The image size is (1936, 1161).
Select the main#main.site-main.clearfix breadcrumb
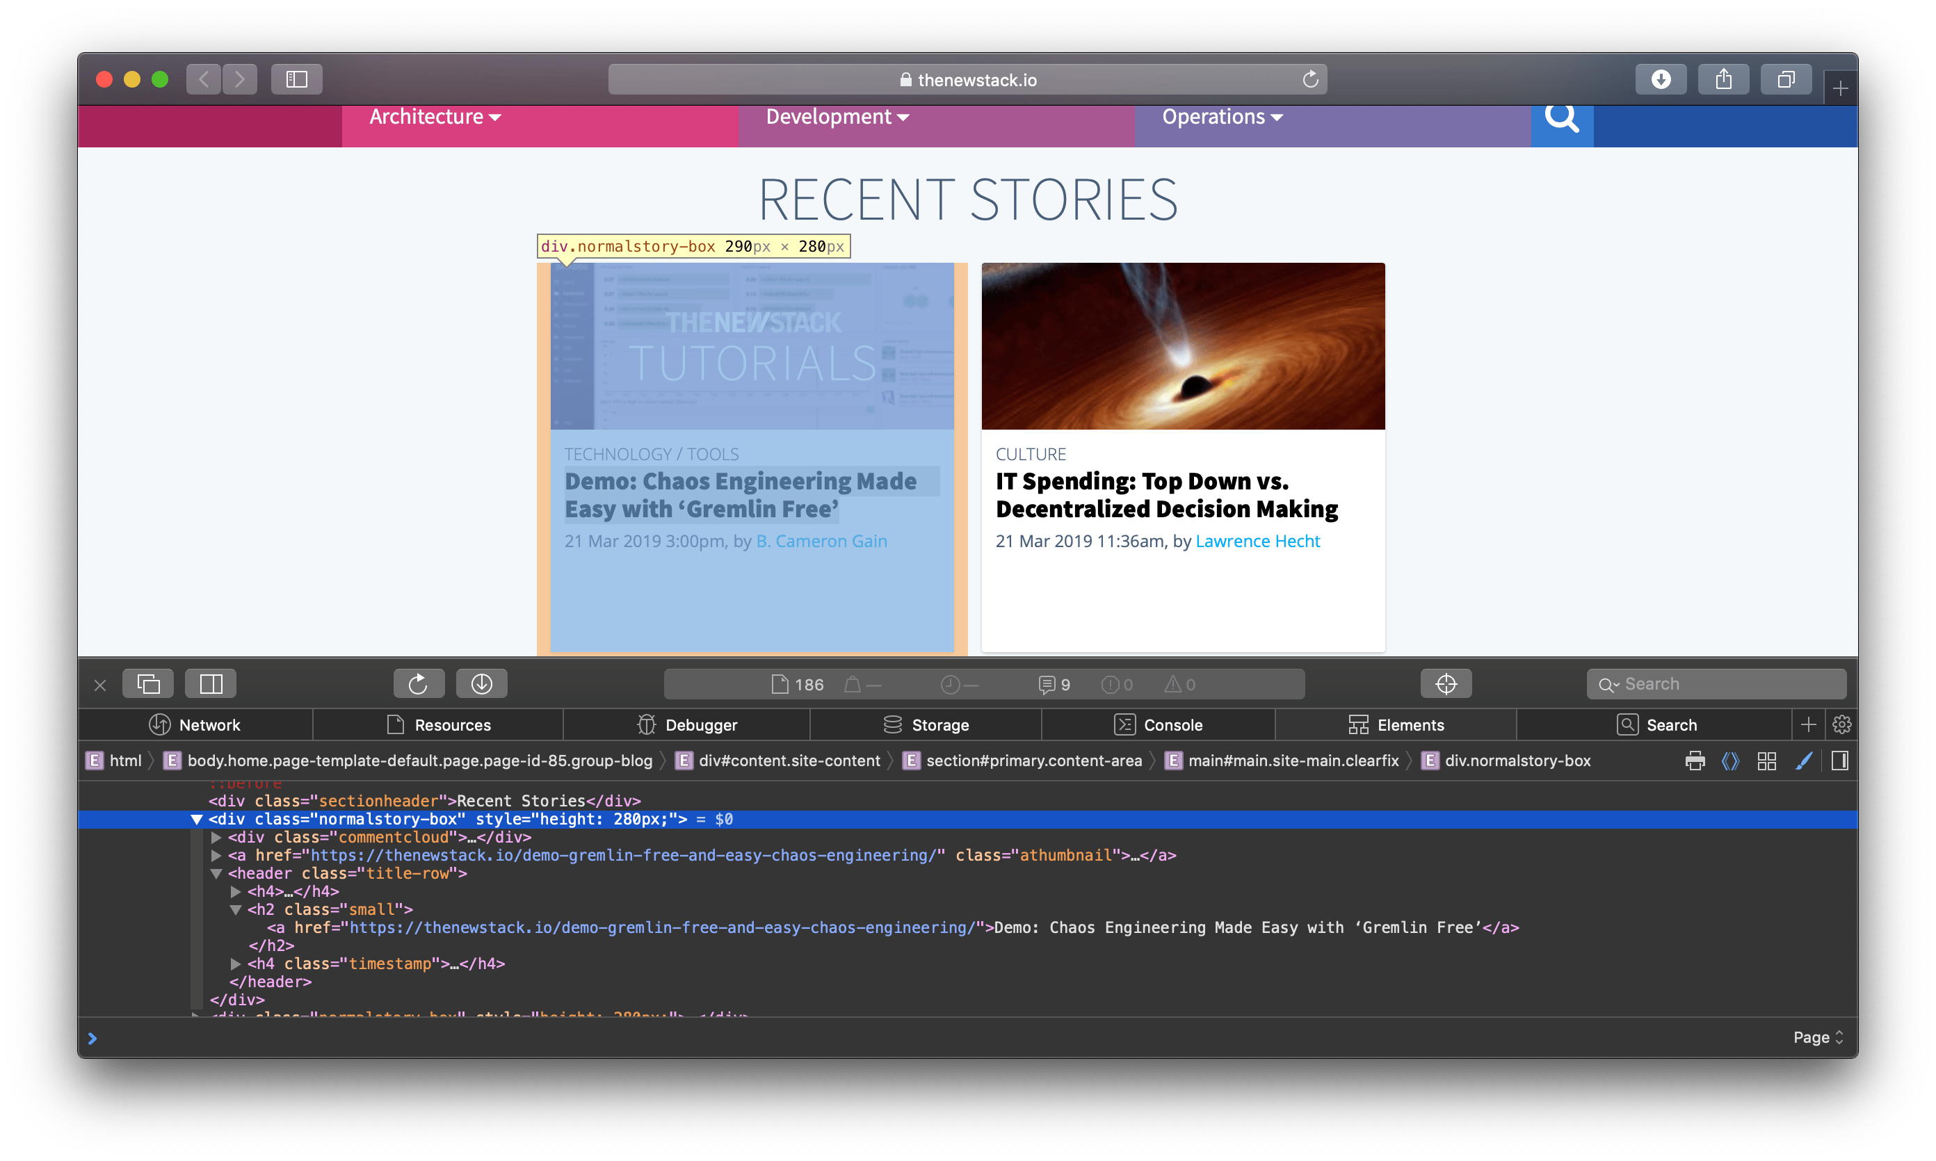1282,761
